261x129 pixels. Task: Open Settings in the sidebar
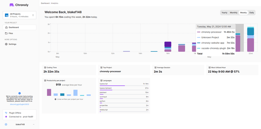[x=20, y=44]
